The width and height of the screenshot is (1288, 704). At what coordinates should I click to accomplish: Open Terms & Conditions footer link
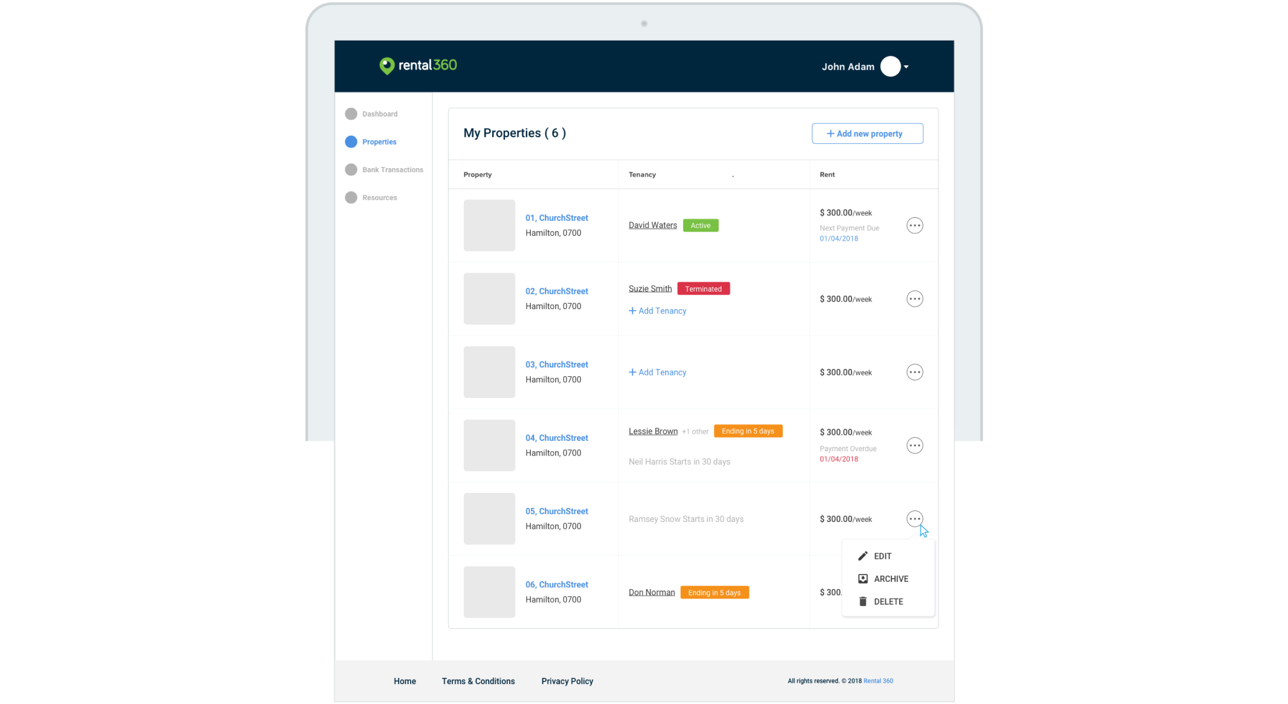(478, 681)
